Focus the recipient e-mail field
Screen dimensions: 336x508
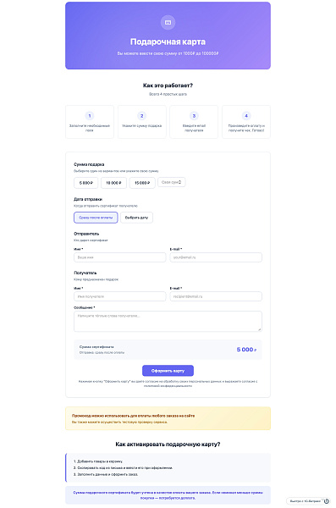(216, 296)
